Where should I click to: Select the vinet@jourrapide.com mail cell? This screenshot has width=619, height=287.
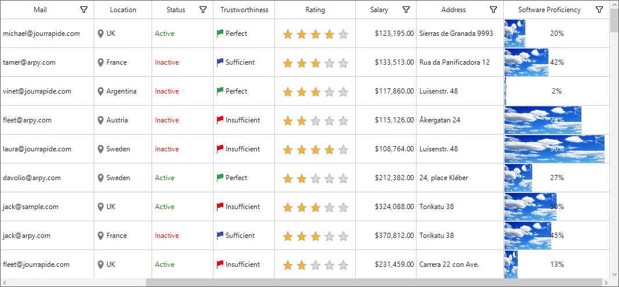point(47,91)
